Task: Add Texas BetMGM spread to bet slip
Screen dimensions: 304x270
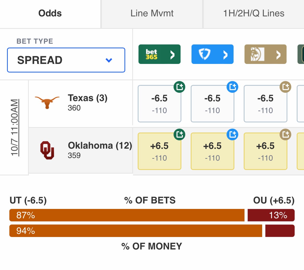Action: pos(285,87)
